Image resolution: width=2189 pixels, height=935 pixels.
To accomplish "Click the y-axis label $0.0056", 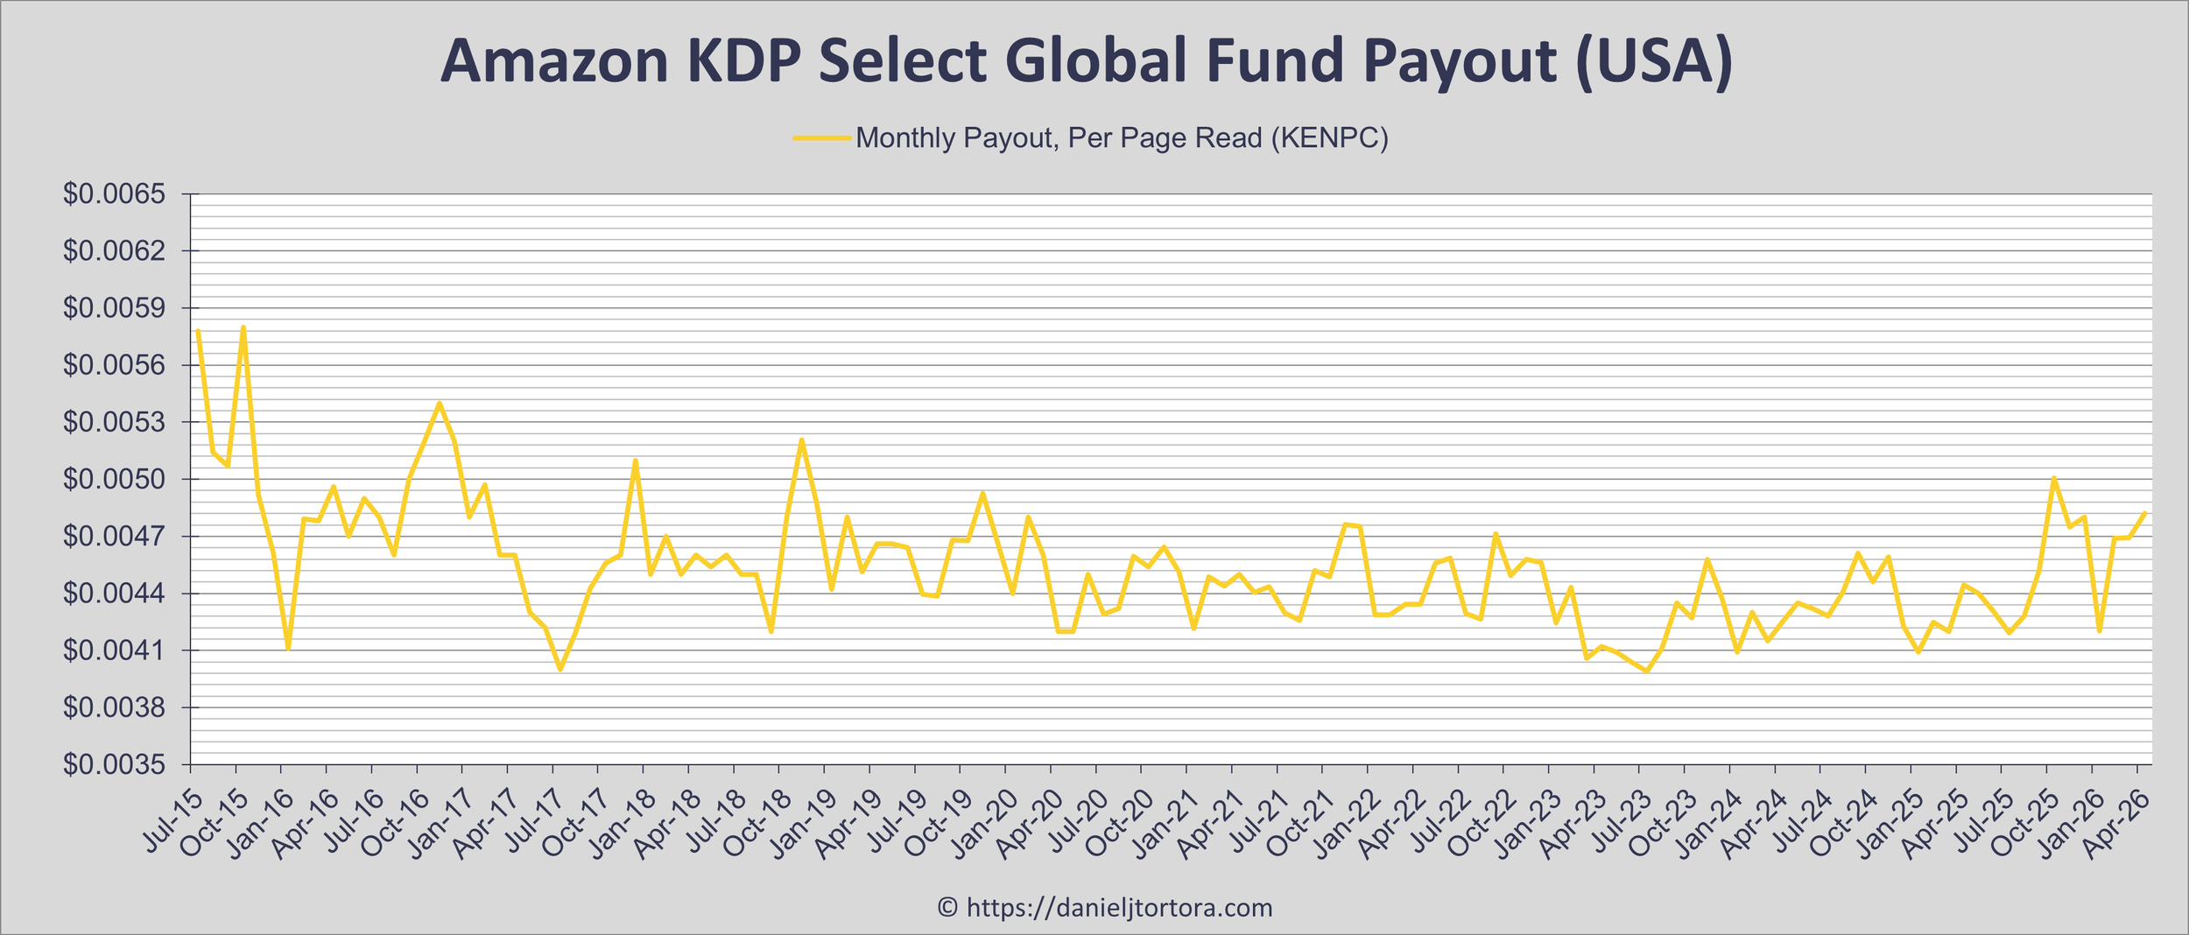I will pos(114,365).
